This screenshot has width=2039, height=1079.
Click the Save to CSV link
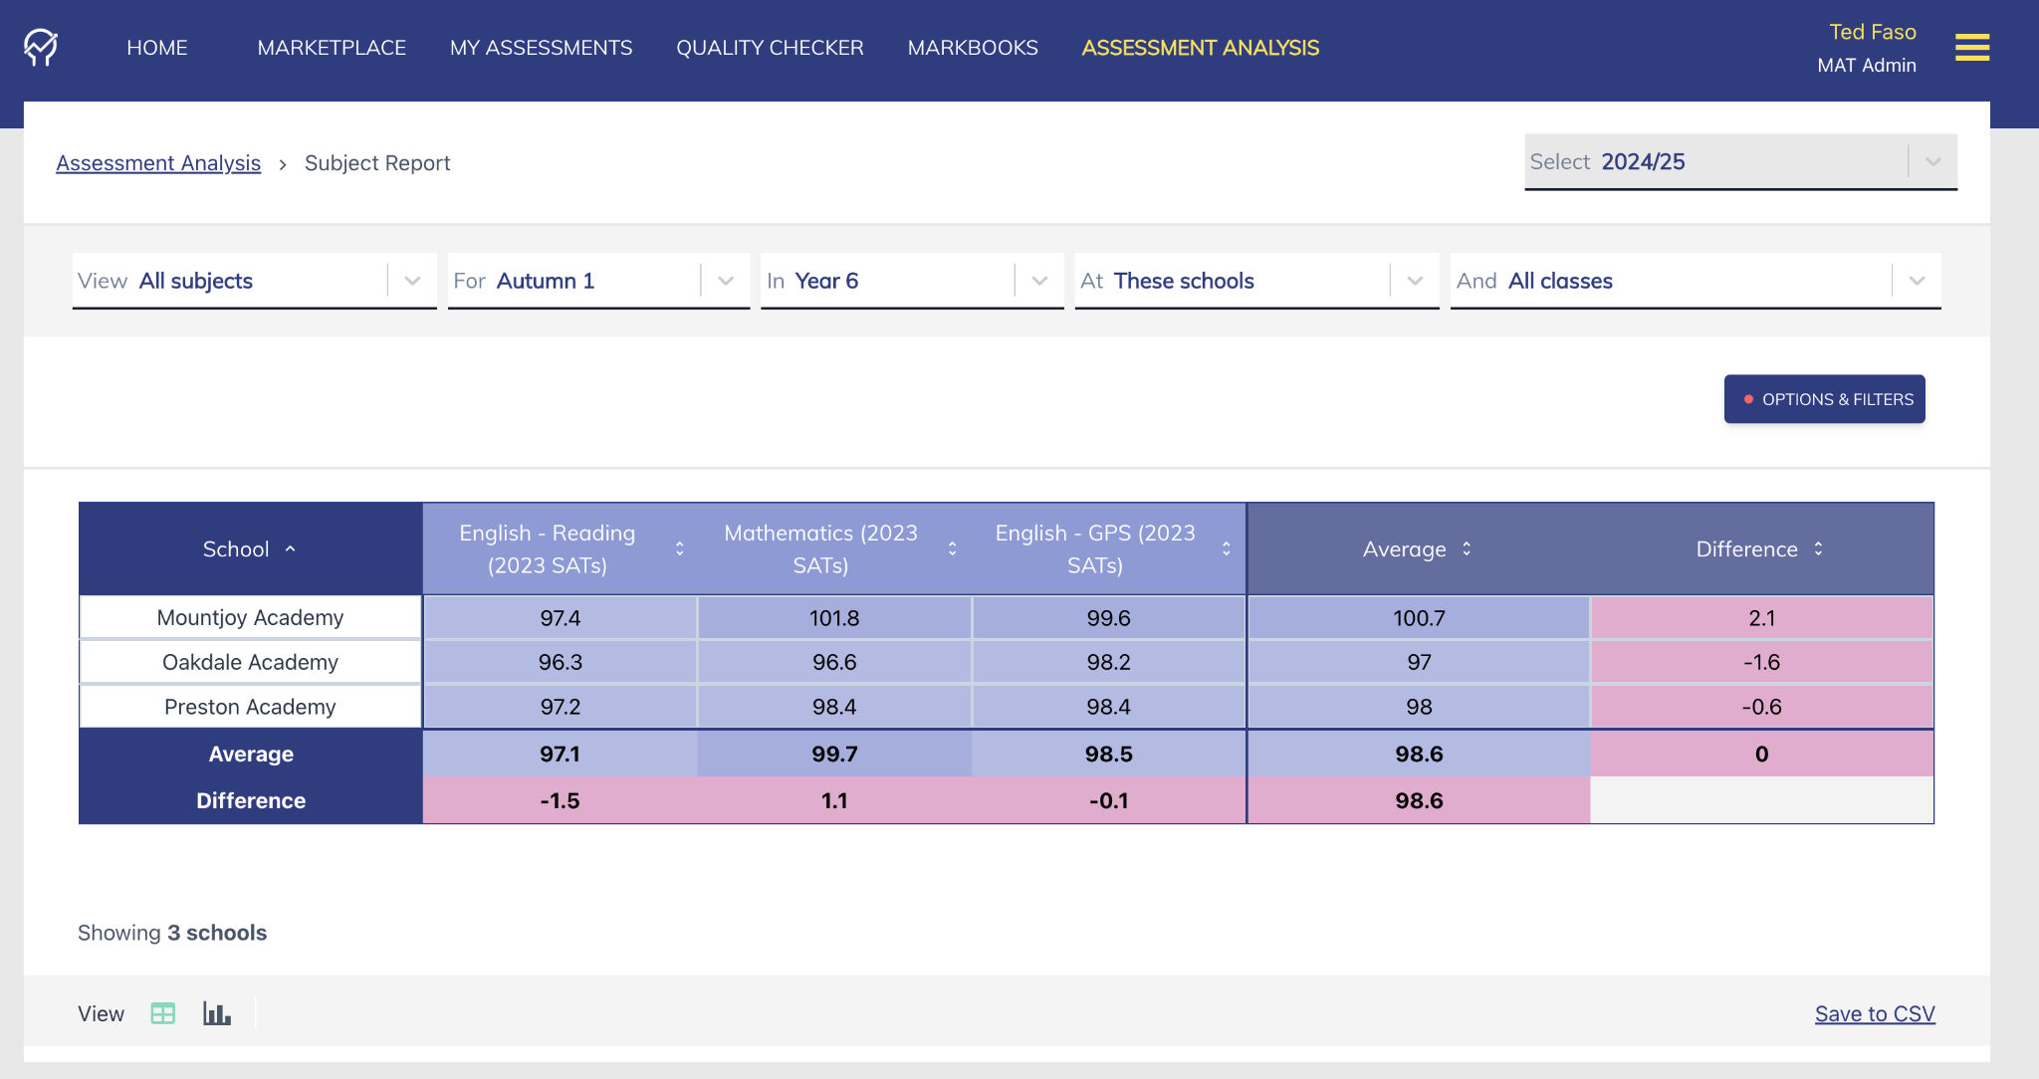pyautogui.click(x=1874, y=1012)
